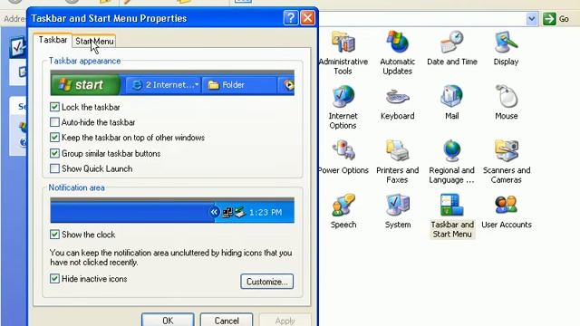580x326 pixels.
Task: Click the start button in taskbar preview
Action: coord(84,85)
